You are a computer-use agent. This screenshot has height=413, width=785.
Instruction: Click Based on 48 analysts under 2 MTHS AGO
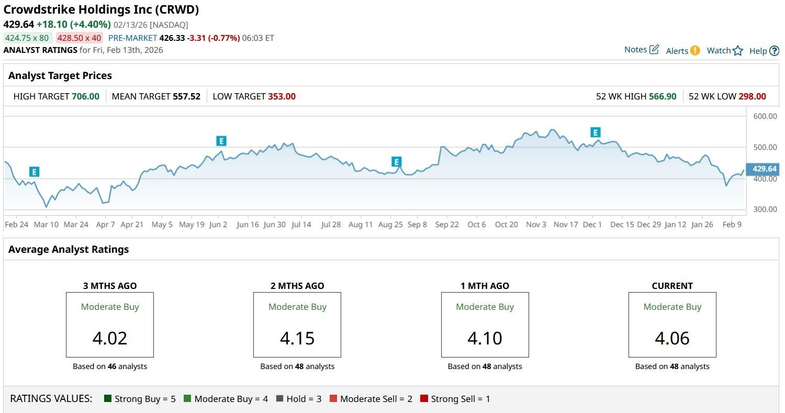297,366
